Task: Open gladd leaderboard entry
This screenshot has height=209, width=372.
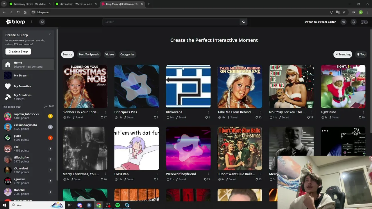Action: point(28,138)
